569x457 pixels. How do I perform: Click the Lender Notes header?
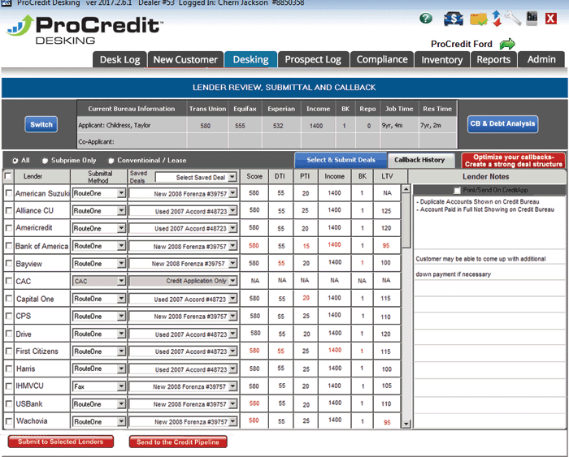pos(486,176)
